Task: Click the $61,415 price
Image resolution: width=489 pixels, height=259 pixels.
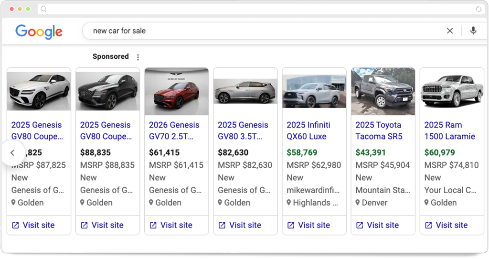Action: (164, 152)
